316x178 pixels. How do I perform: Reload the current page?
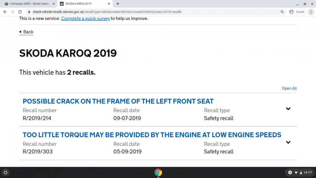(x=20, y=12)
